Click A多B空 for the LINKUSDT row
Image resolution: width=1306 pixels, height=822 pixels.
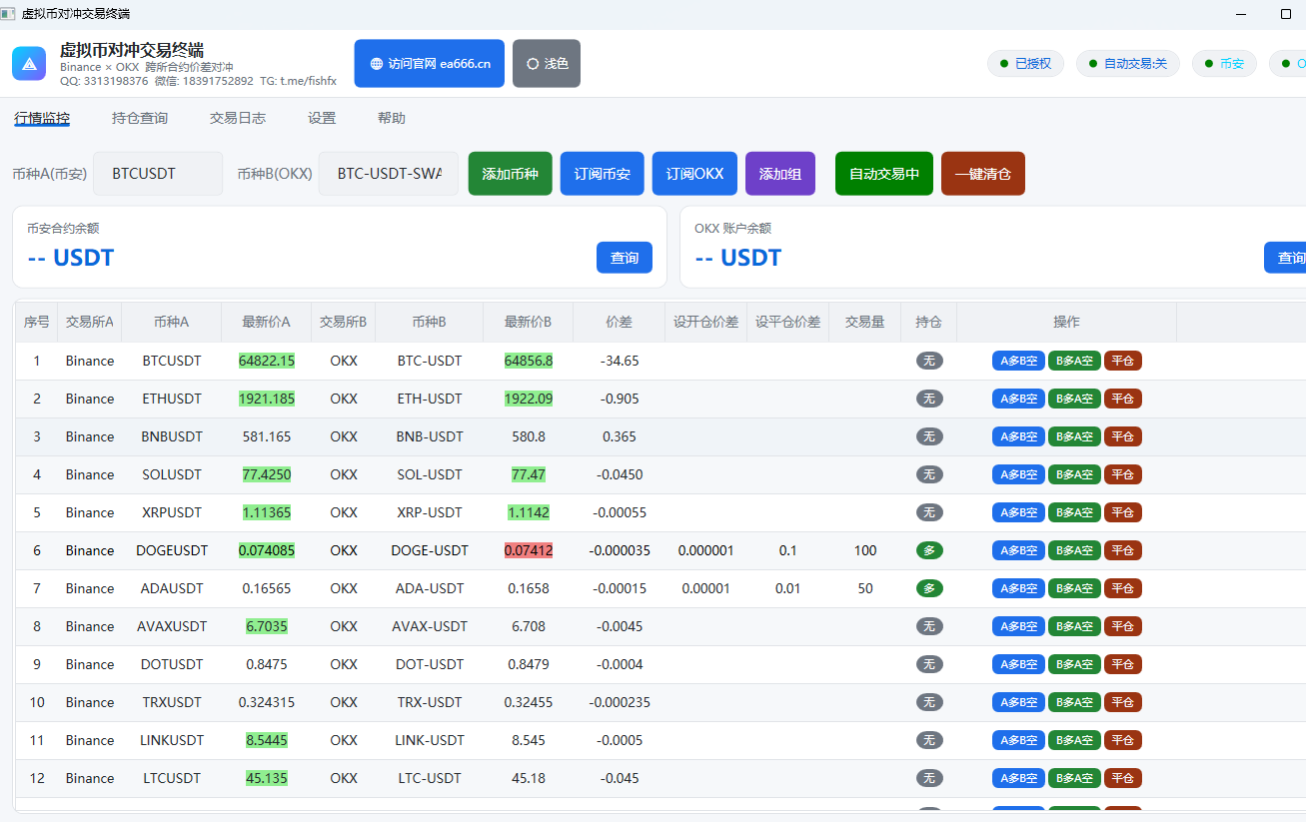click(1018, 740)
